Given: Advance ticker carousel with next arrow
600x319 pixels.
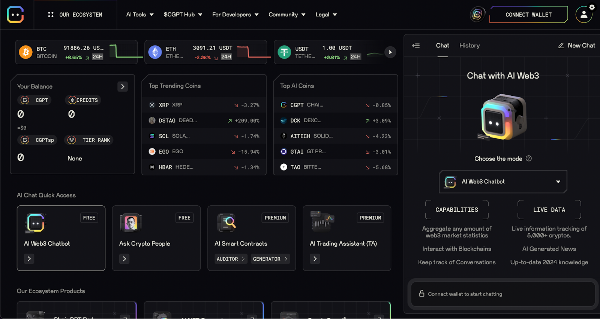Looking at the screenshot, I should point(390,52).
